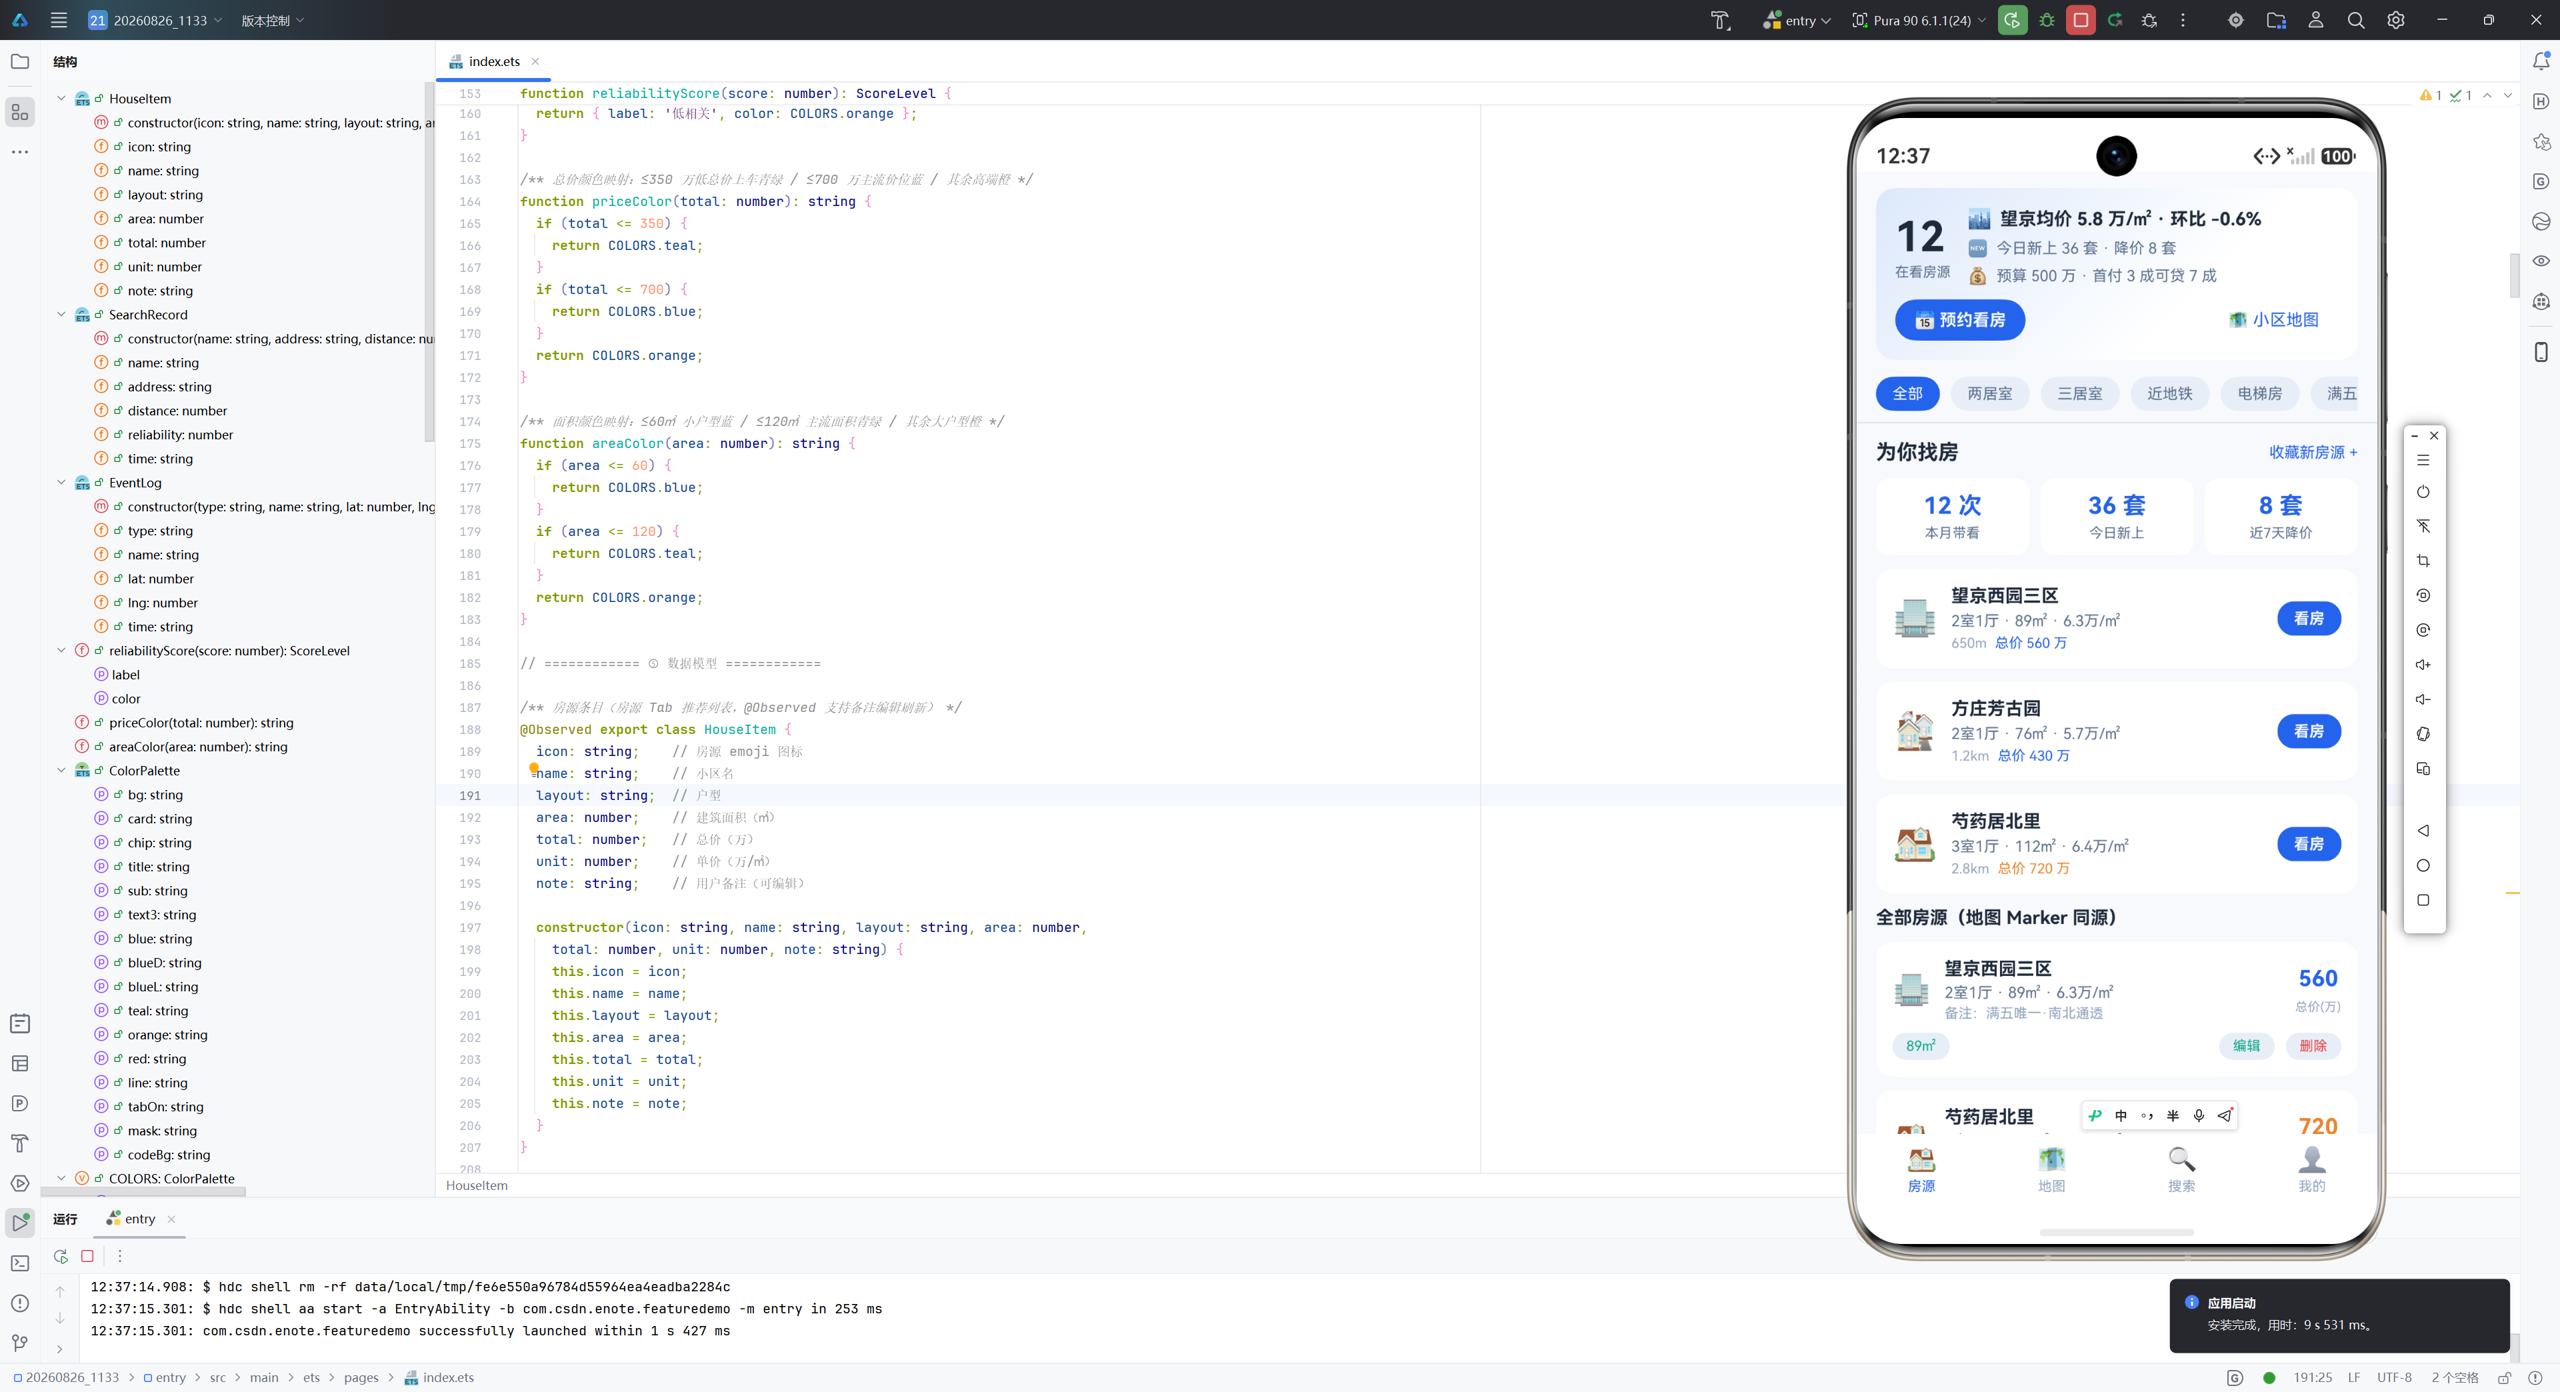Close the index.ets editor tab
2560x1392 pixels.
pos(535,61)
